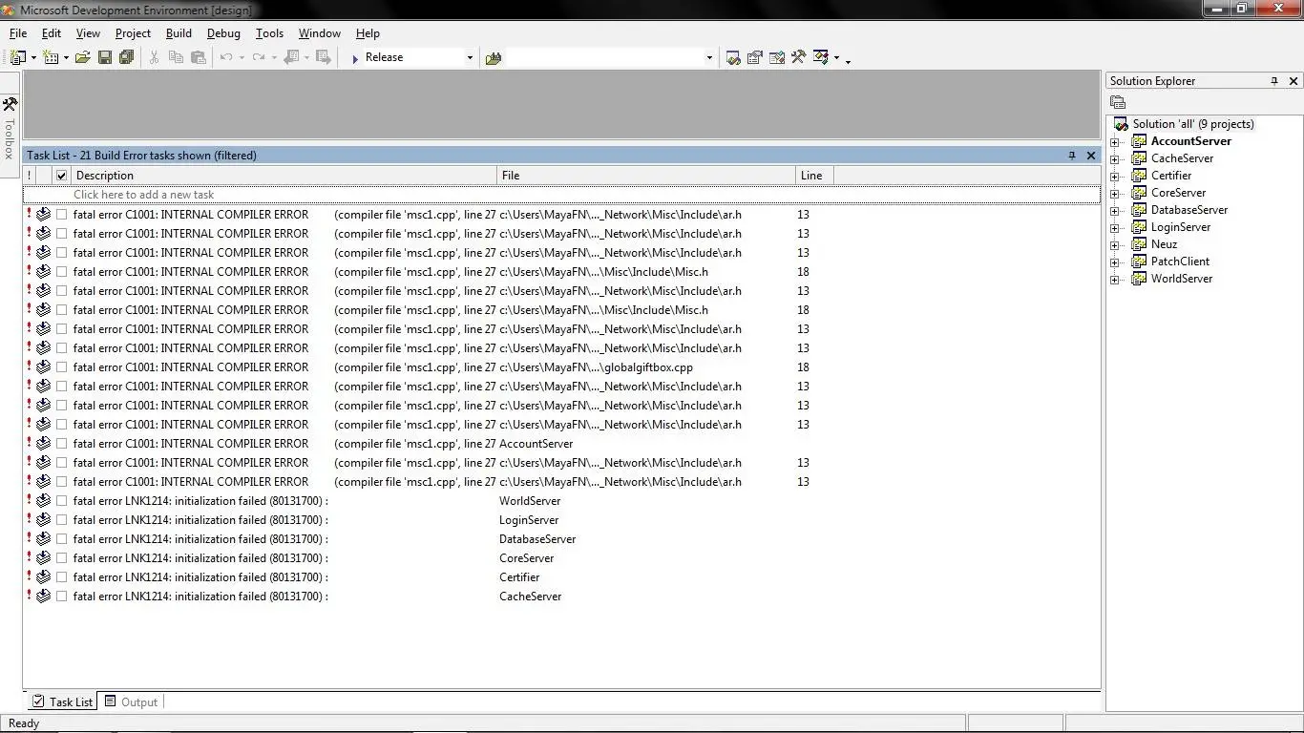Click the Toolbox hammer-wrench toolbar icon
Viewport: 1304px width, 733px height.
click(x=799, y=57)
